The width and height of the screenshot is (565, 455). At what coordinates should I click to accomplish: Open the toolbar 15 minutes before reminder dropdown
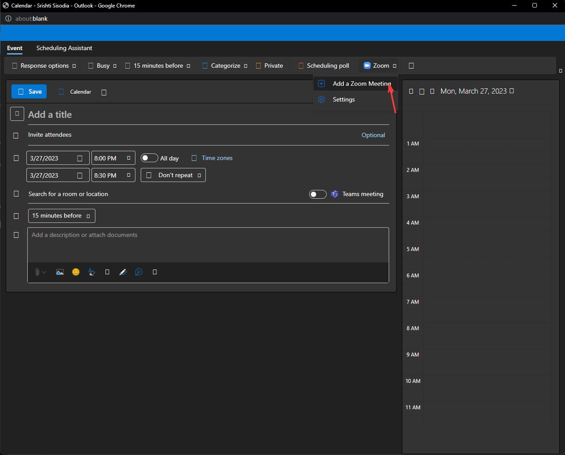pos(158,66)
